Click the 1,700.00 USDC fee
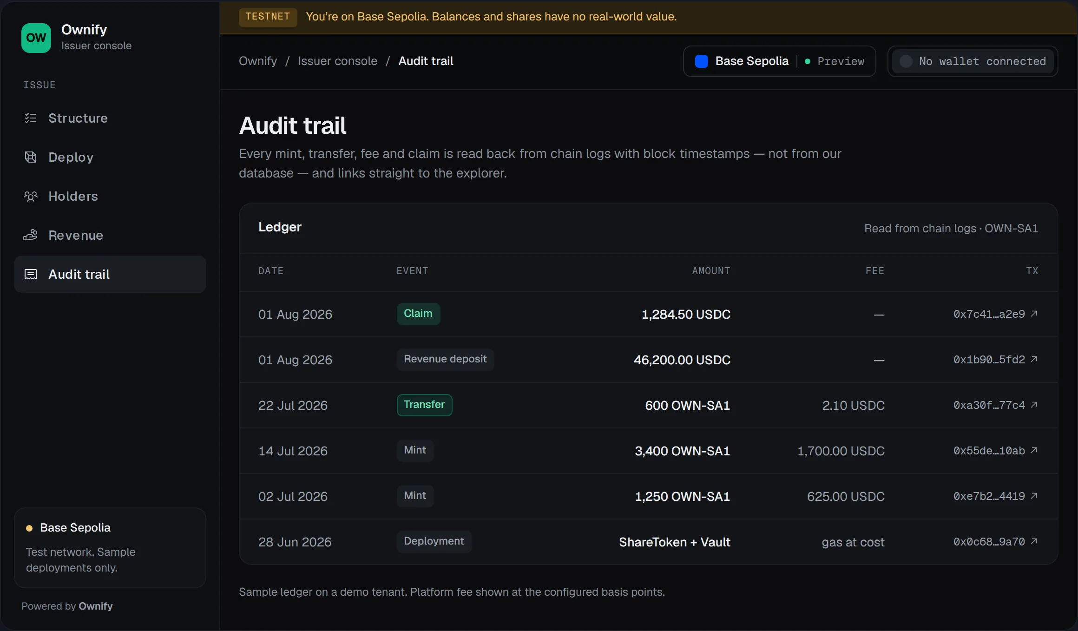Viewport: 1078px width, 631px height. point(841,451)
